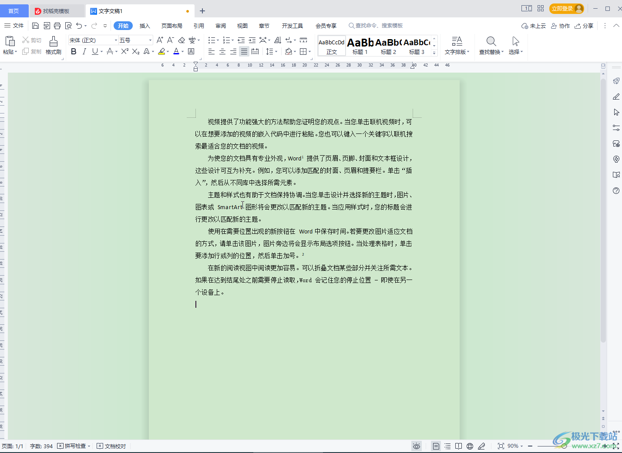Click the Character Border icon
Viewport: 622px width, 453px height.
tap(191, 51)
